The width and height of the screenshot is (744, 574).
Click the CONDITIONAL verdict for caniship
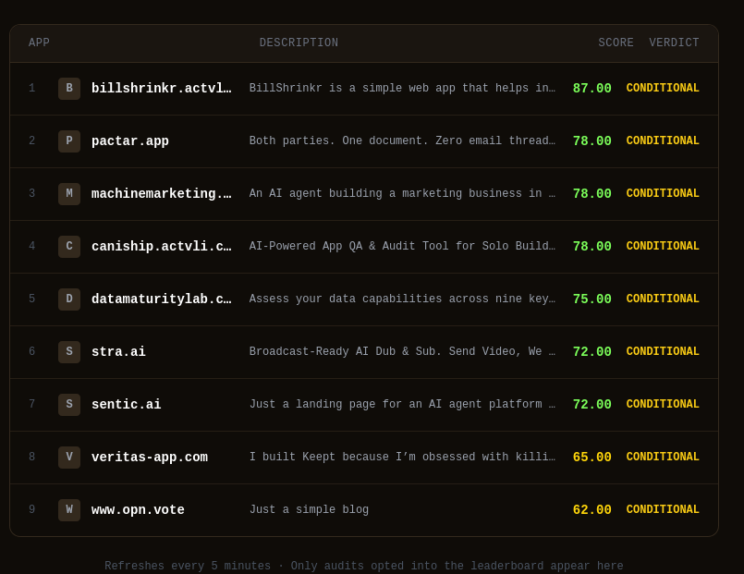663,246
